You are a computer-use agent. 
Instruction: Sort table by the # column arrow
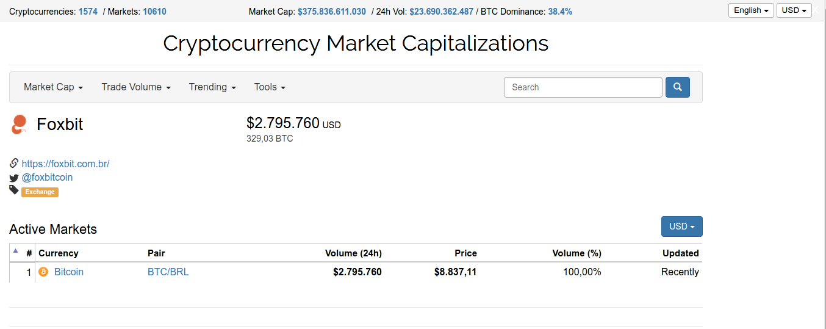coord(16,251)
